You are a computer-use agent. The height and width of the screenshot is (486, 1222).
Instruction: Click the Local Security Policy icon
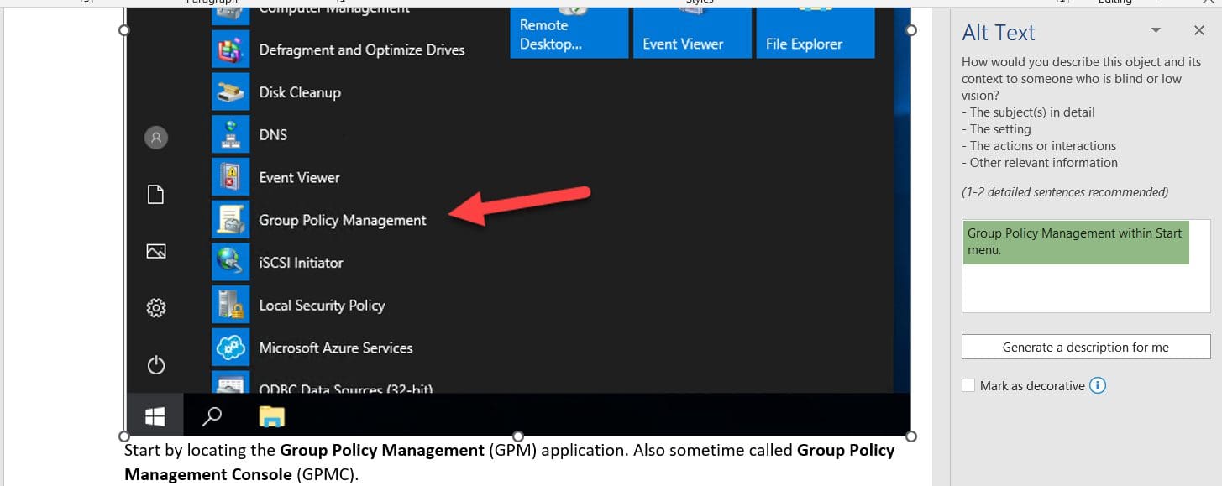click(230, 305)
